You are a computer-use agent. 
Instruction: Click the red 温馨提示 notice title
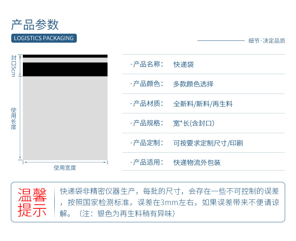pyautogui.click(x=33, y=202)
